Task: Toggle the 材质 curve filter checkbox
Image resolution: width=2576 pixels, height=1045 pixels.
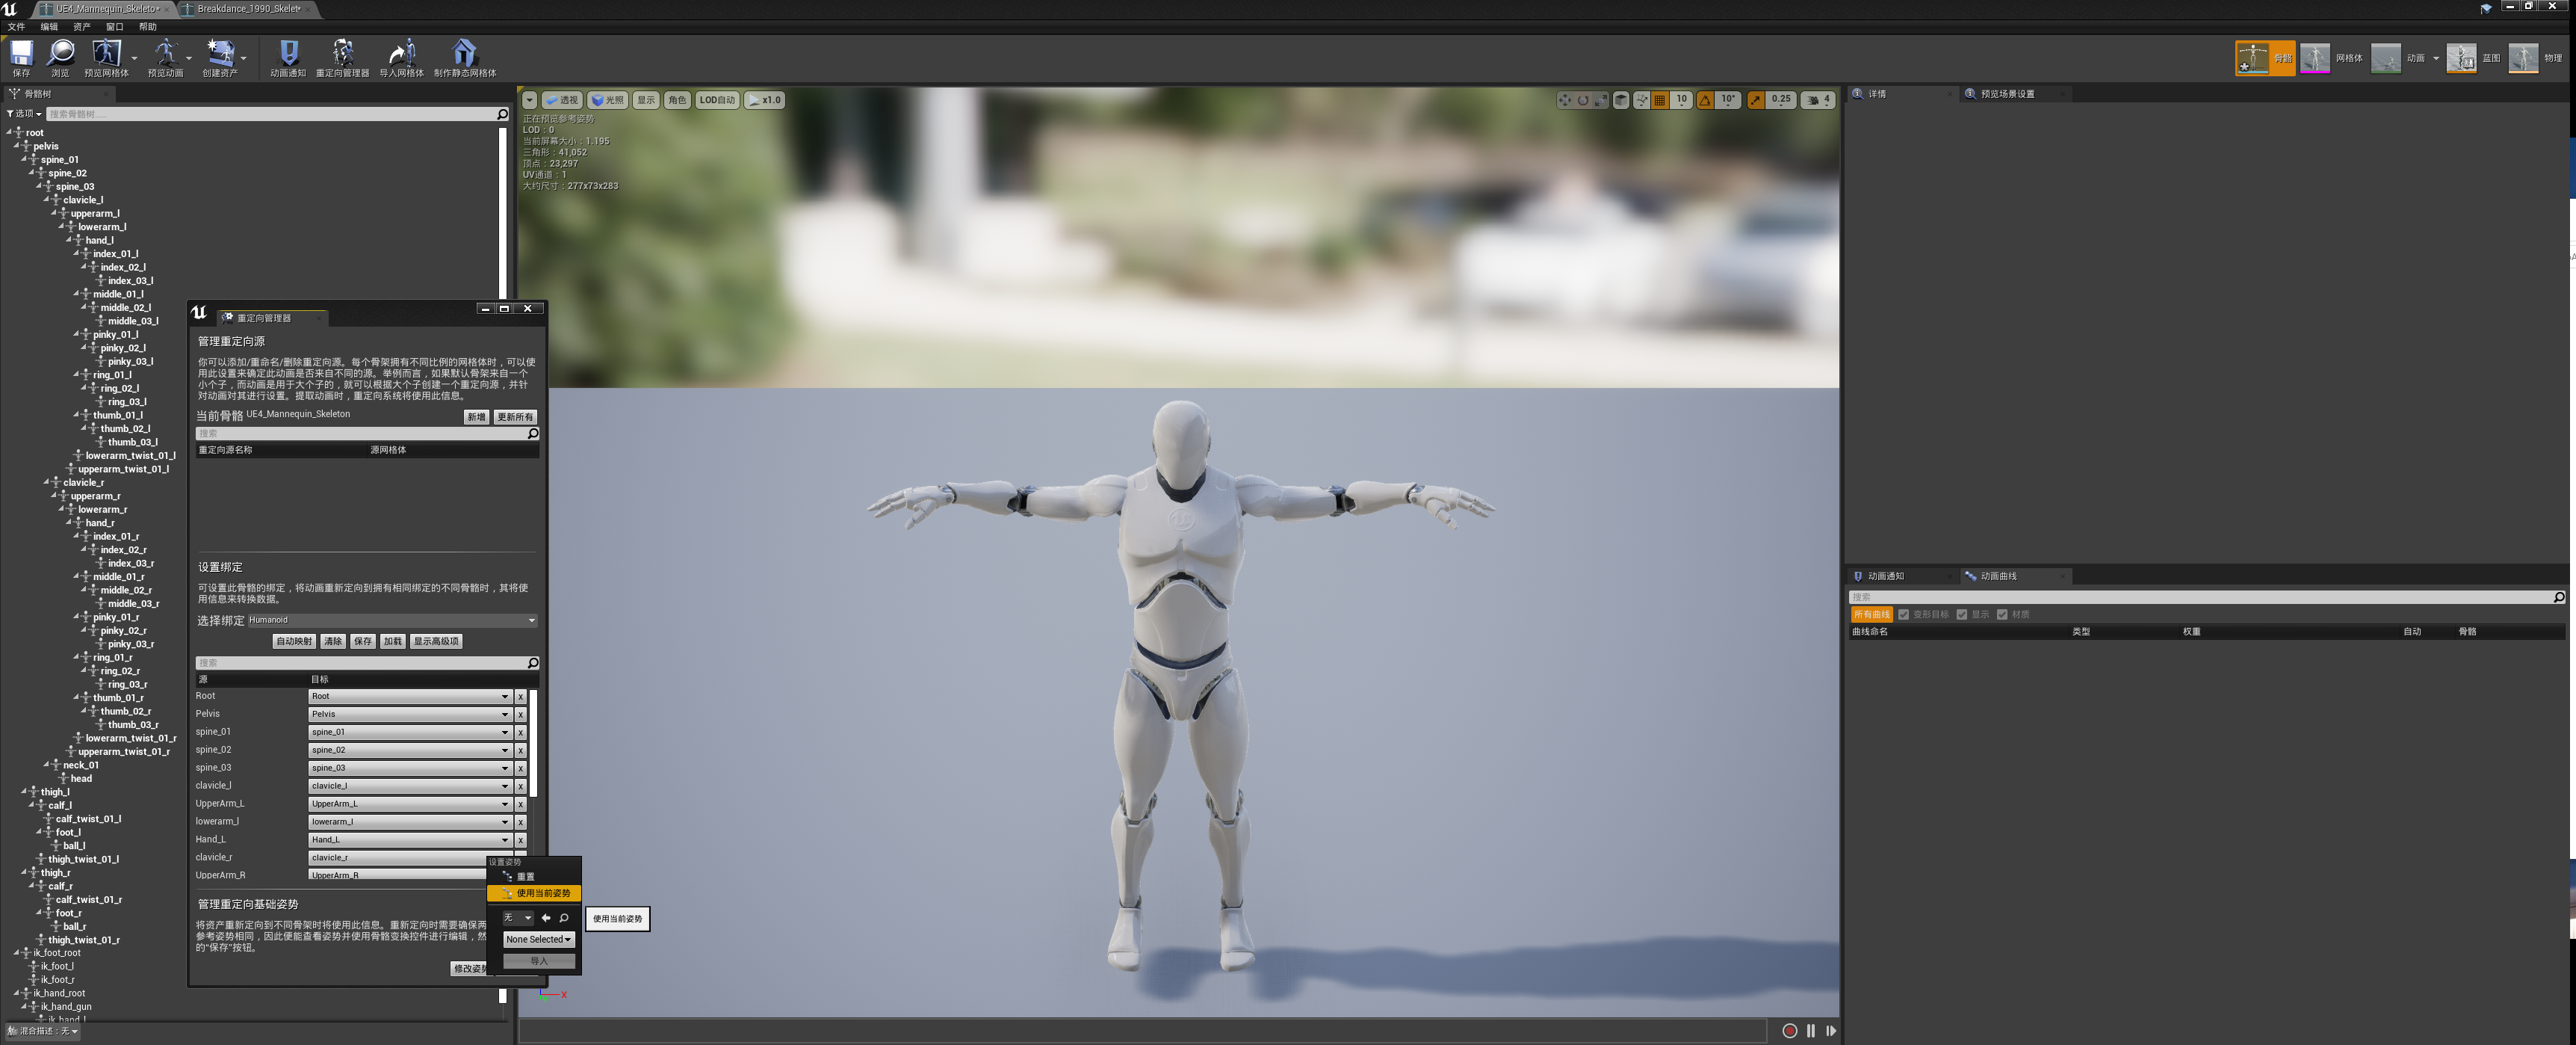Action: click(2002, 614)
